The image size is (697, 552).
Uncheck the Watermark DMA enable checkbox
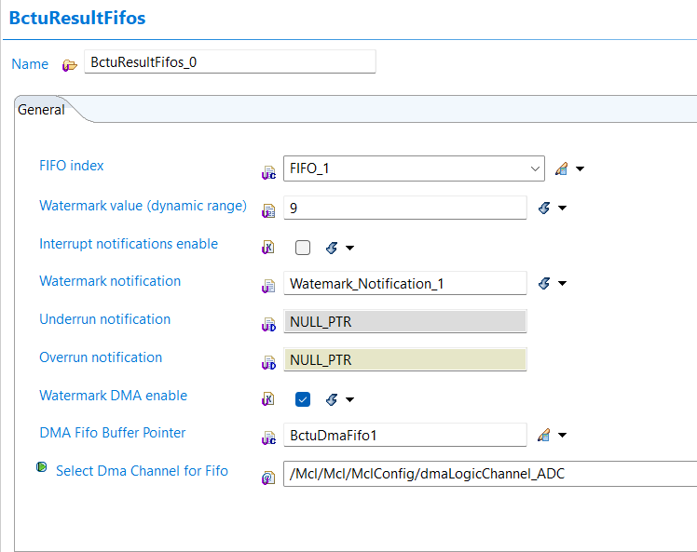(303, 400)
